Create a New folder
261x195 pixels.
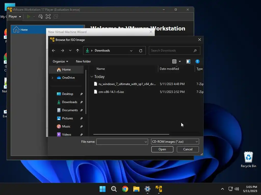click(x=83, y=61)
